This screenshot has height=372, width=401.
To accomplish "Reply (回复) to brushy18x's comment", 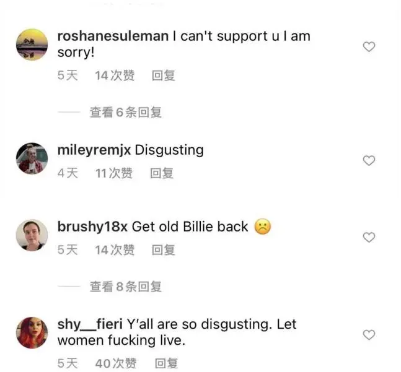I will [x=164, y=249].
